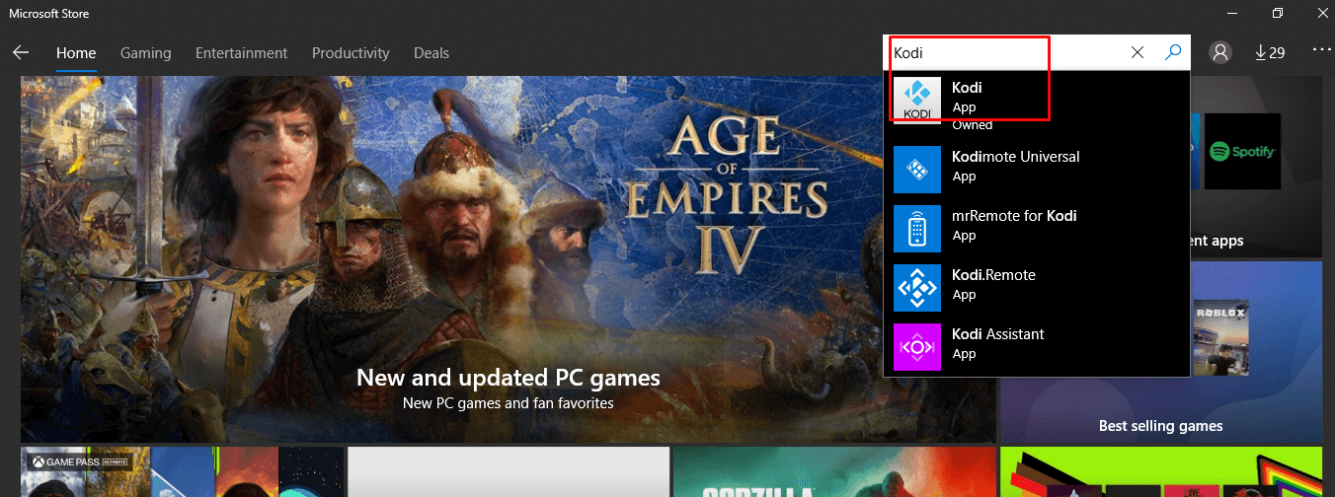This screenshot has width=1335, height=497.
Task: Minimize the Microsoft Store window
Action: click(x=1232, y=13)
